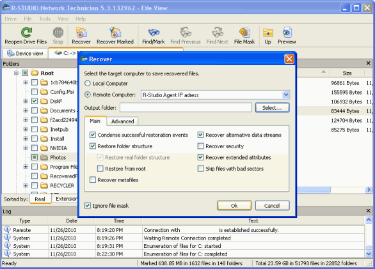
Task: Click the Log scroll down arrow
Action: pyautogui.click(x=369, y=253)
